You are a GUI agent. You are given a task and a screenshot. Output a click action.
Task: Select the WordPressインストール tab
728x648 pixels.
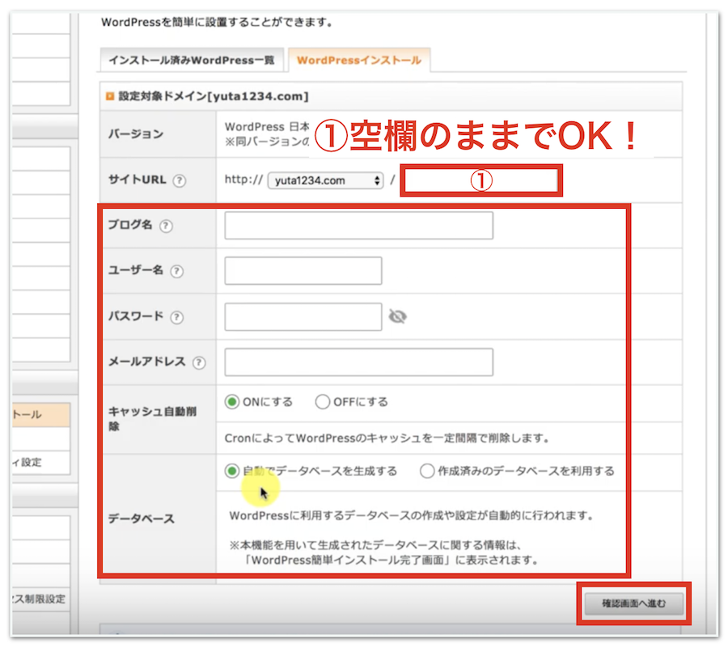(x=359, y=61)
